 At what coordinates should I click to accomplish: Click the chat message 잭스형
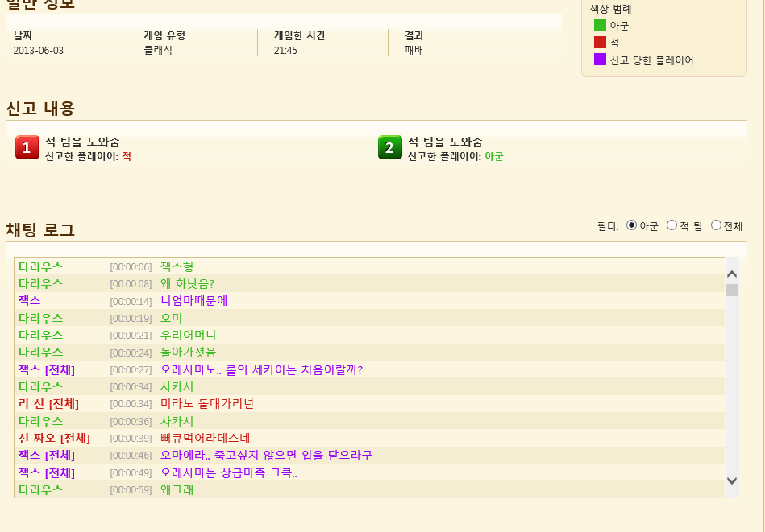pos(177,266)
